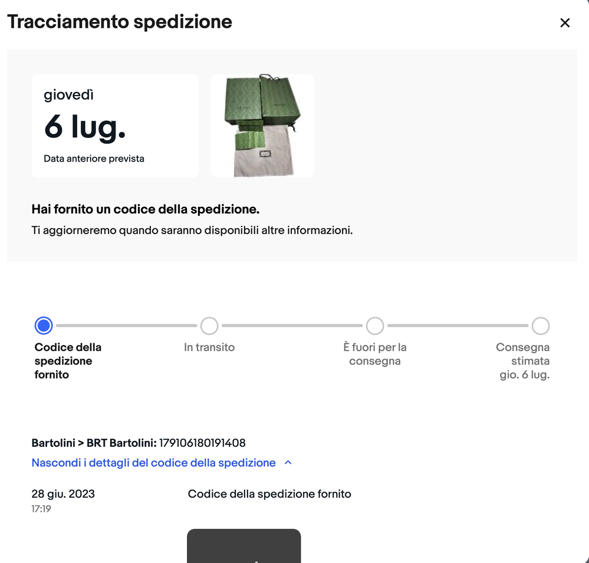Click the Bartolini > BRT Bartolini carrier label

(x=94, y=443)
